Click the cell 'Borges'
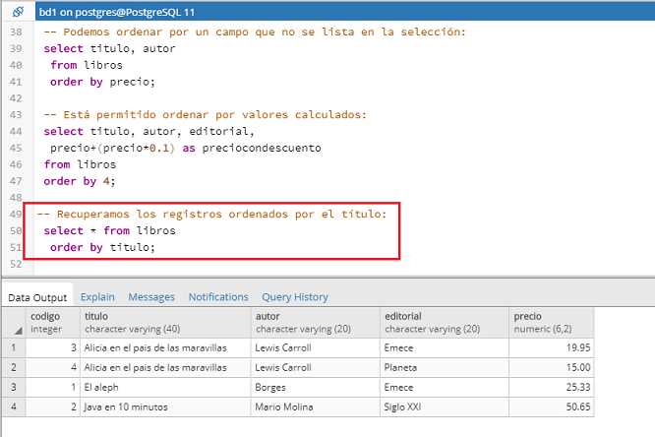The height and width of the screenshot is (437, 655). click(316, 387)
